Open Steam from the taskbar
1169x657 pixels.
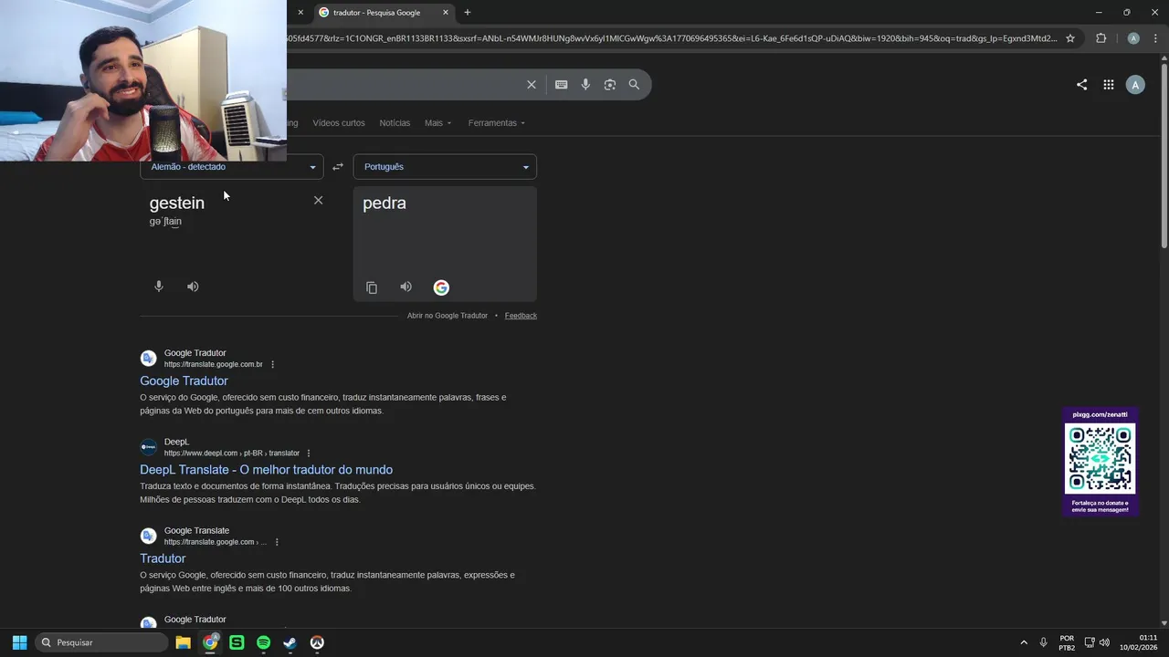tap(290, 642)
